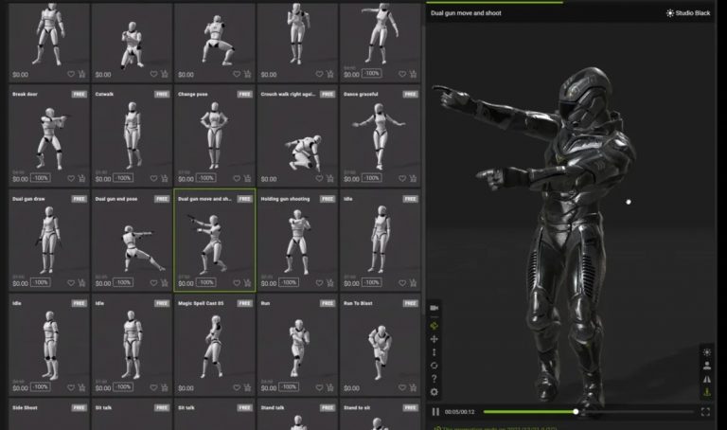Add Dance graceful motion to cart
Viewport: 727px width, 430px height.
pyautogui.click(x=413, y=179)
